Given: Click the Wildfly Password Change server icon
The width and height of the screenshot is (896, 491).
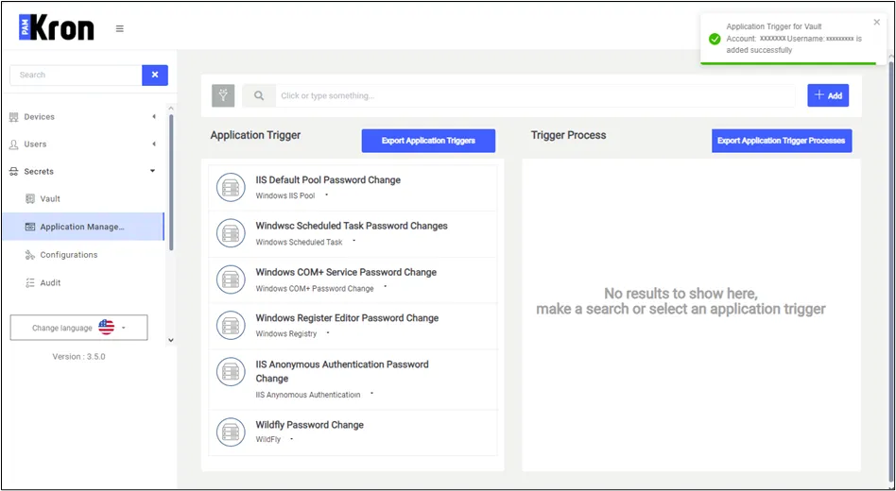Looking at the screenshot, I should click(x=231, y=432).
